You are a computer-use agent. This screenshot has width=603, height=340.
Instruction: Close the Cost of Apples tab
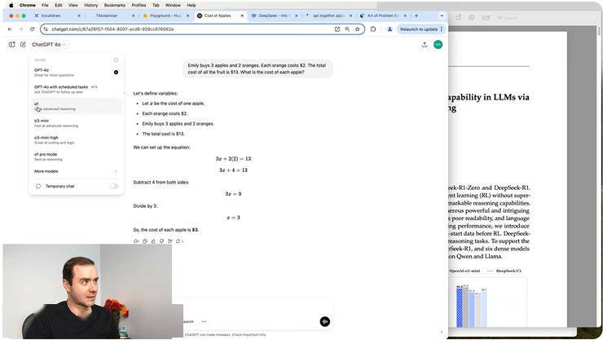(x=242, y=15)
